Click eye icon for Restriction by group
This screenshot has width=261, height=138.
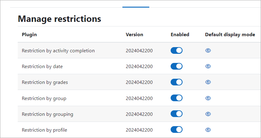click(x=208, y=98)
